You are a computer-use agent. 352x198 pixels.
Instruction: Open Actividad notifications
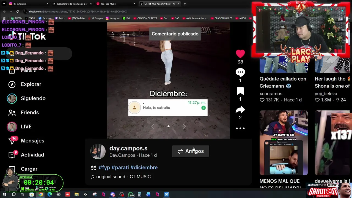tap(32, 155)
